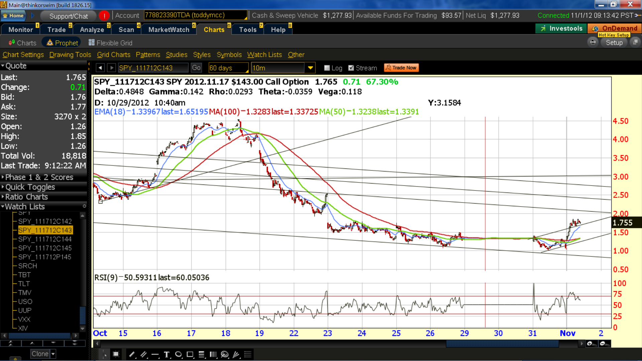Select the Fibonacci spiral tool
Viewport: 642px width, 361px height.
point(225,355)
